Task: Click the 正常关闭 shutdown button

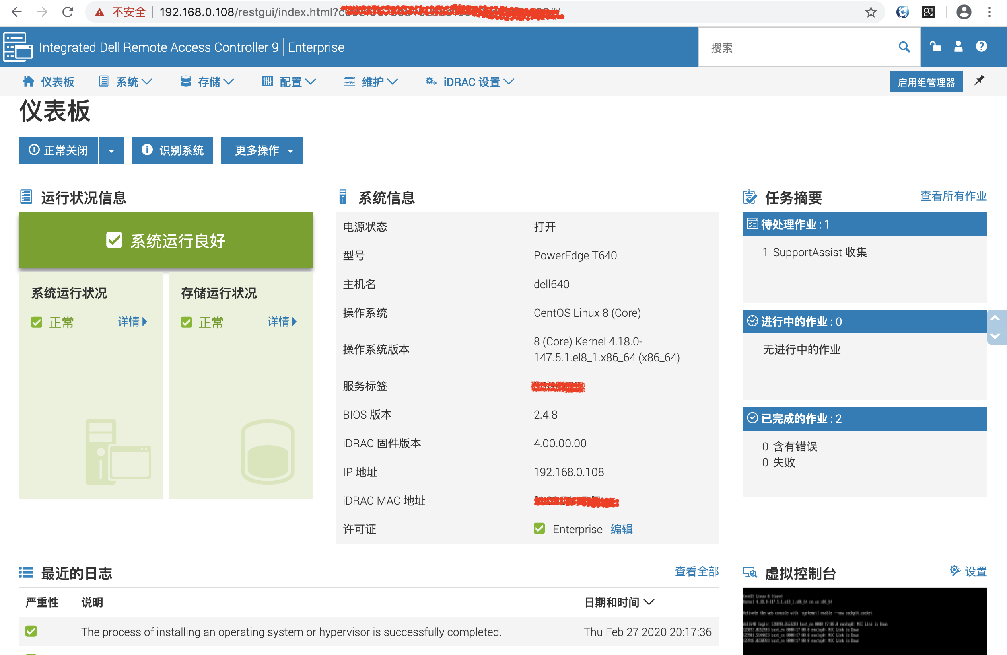Action: tap(58, 150)
